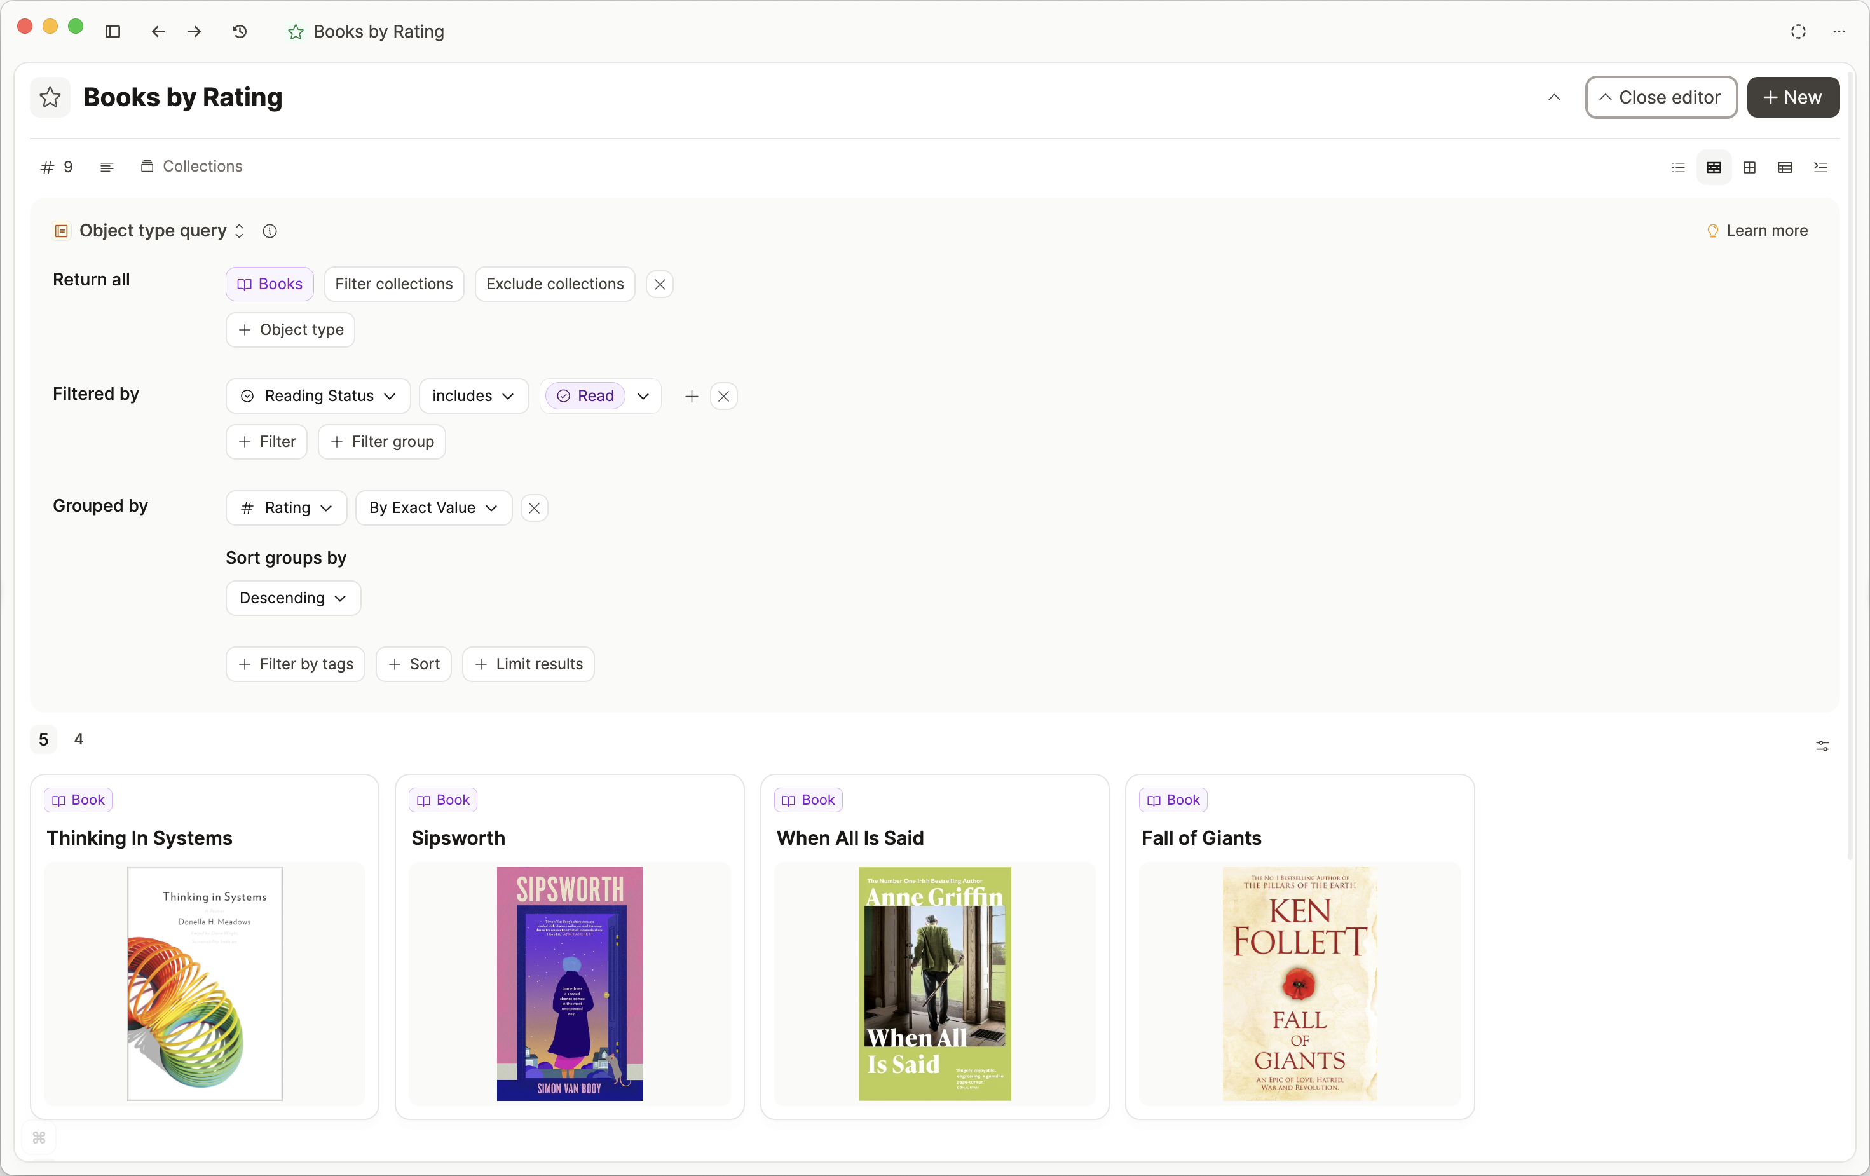
Task: Switch to table view layout icon
Action: [x=1785, y=167]
